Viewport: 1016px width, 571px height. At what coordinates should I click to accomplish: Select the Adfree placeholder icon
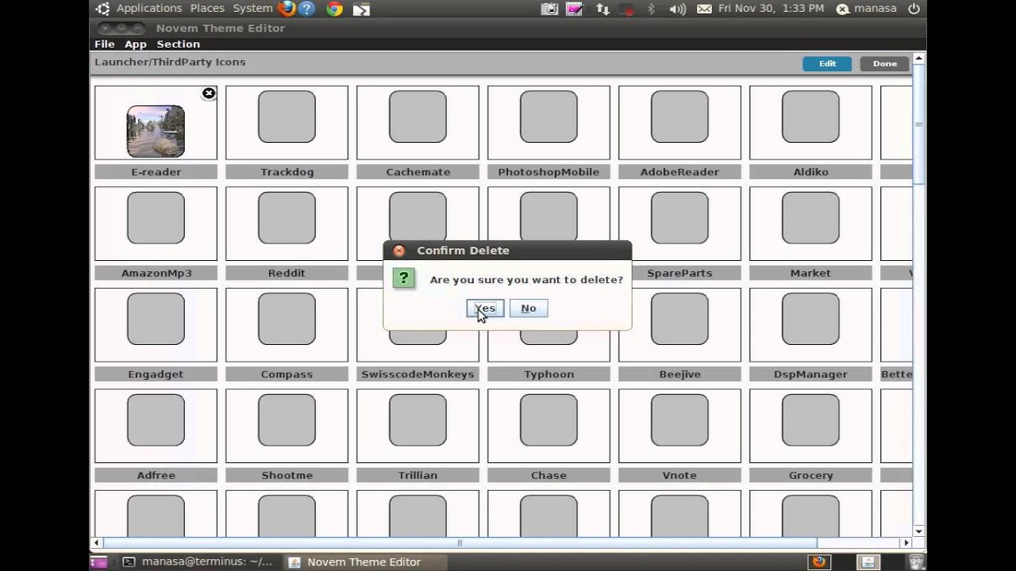point(156,420)
